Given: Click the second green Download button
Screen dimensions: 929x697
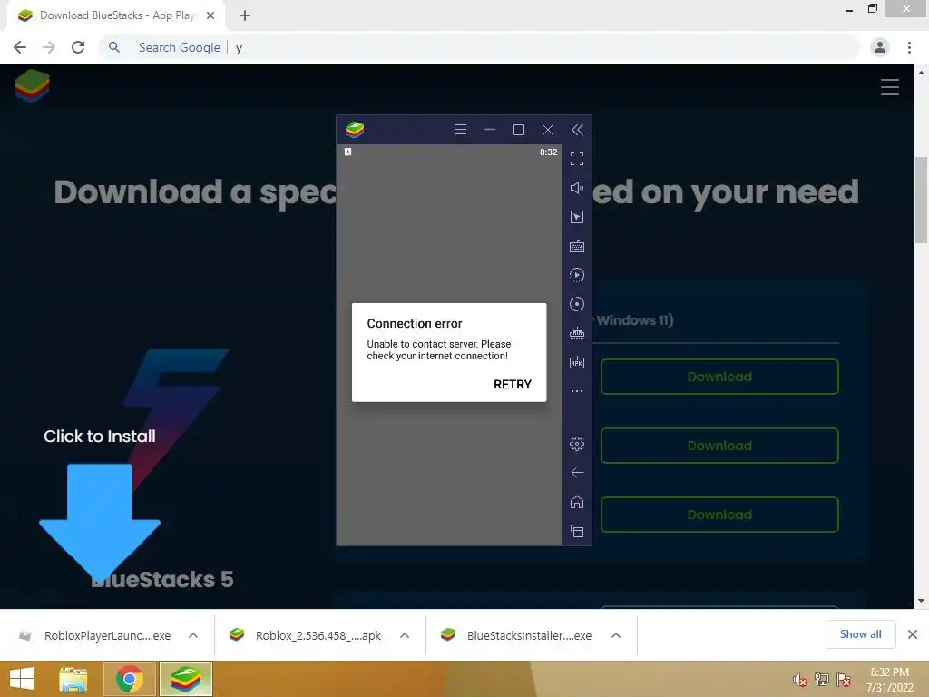Looking at the screenshot, I should [719, 446].
